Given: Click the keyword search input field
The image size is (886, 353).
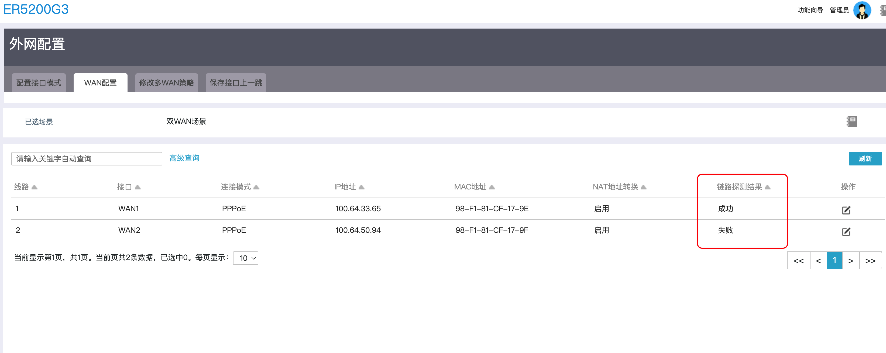Looking at the screenshot, I should 87,158.
